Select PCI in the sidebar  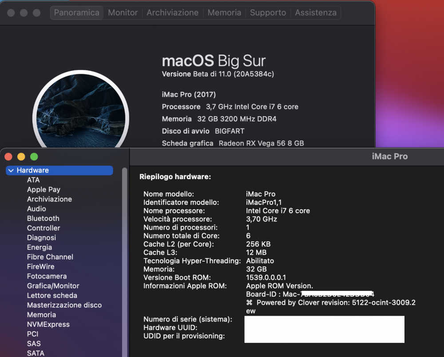click(x=32, y=334)
